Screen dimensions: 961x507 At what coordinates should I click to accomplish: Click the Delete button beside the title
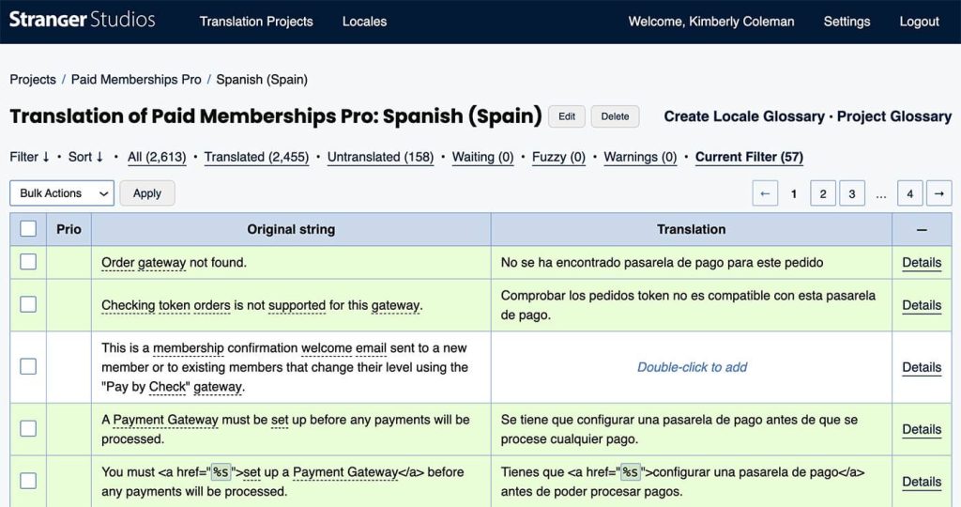click(615, 116)
